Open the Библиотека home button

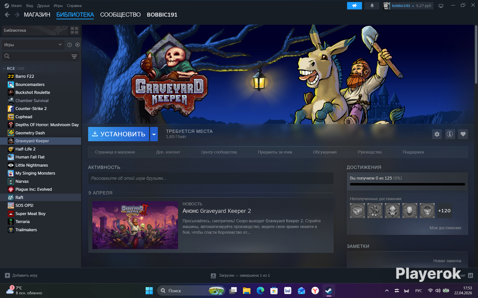[x=35, y=30]
